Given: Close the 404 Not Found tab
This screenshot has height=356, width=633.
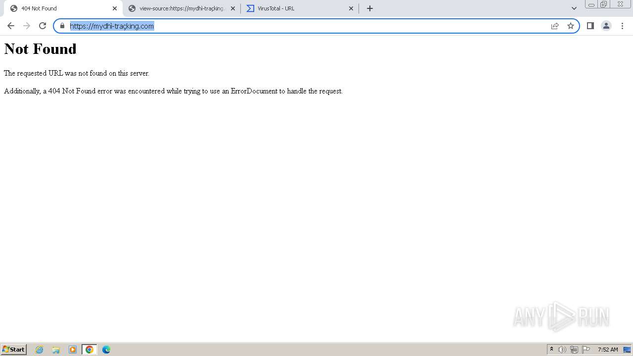Looking at the screenshot, I should (115, 8).
